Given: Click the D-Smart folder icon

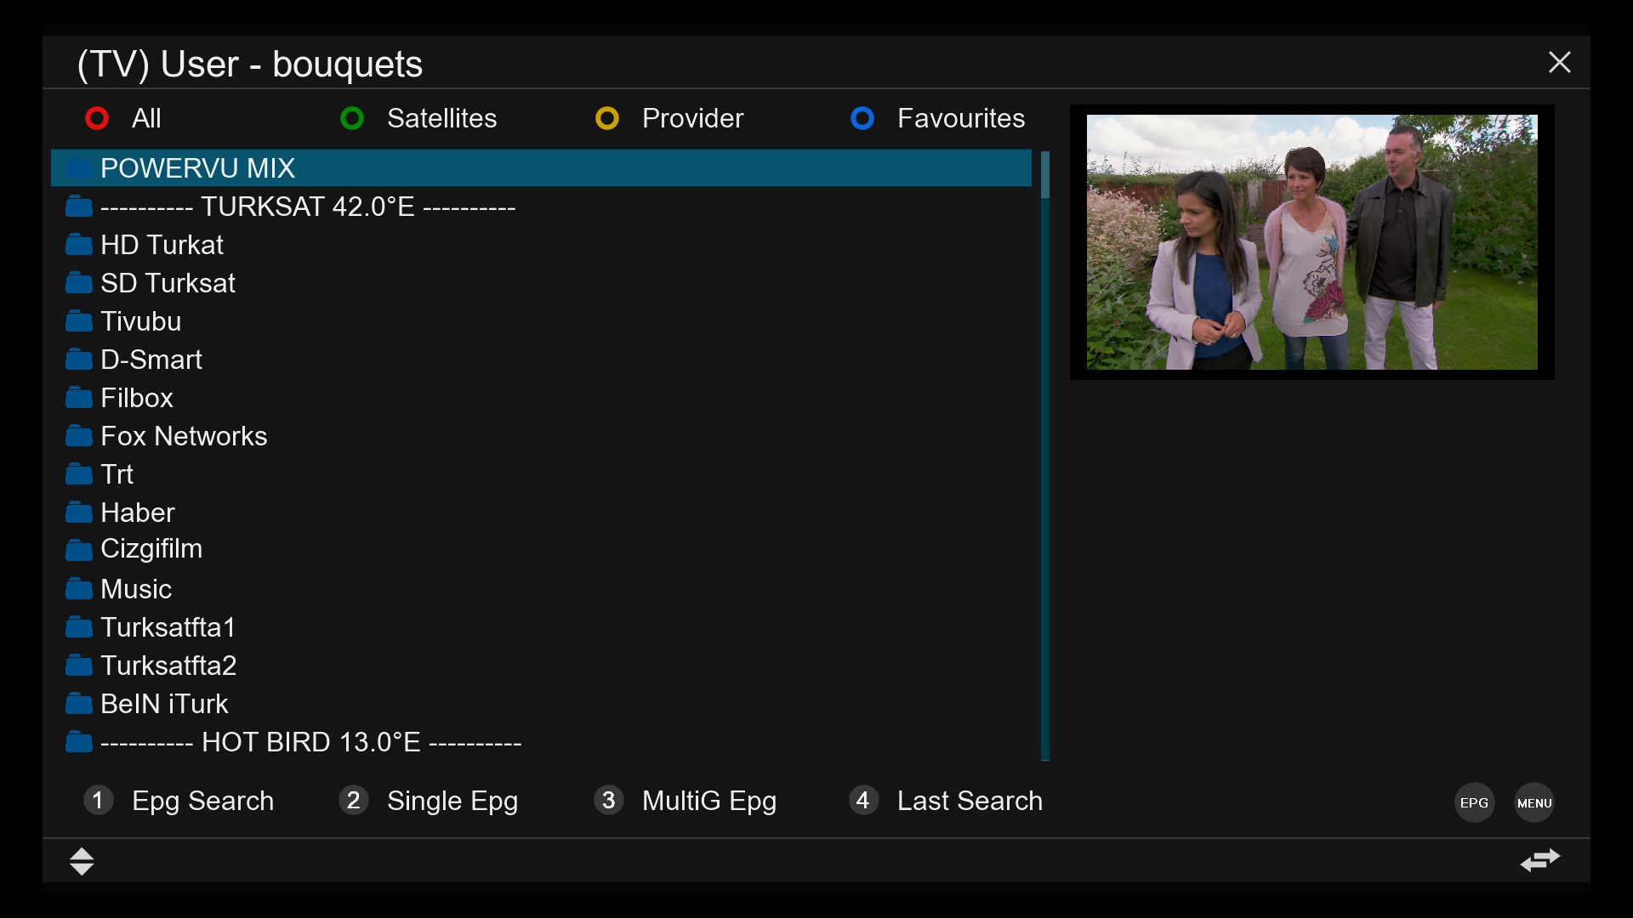Looking at the screenshot, I should click(x=79, y=360).
